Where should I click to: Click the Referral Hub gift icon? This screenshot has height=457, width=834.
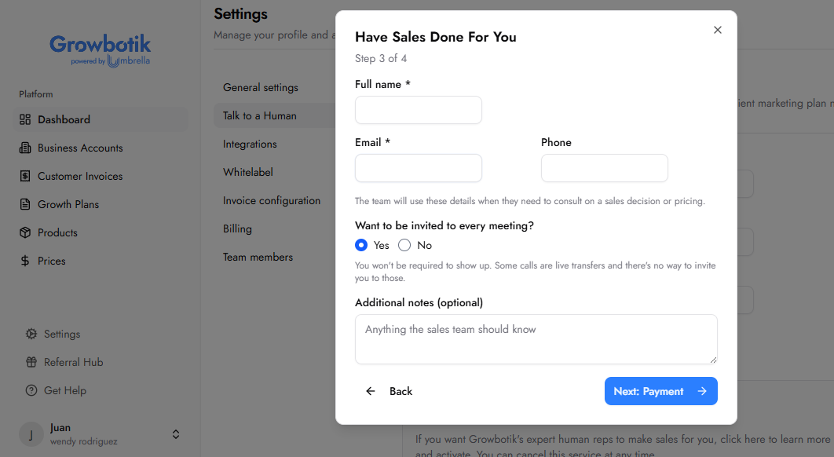point(31,362)
